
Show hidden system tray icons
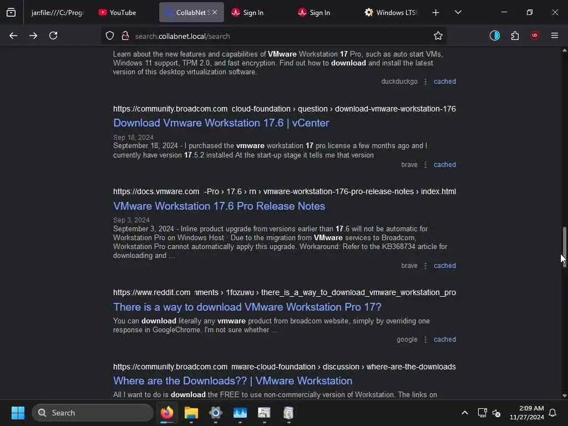pos(465,413)
